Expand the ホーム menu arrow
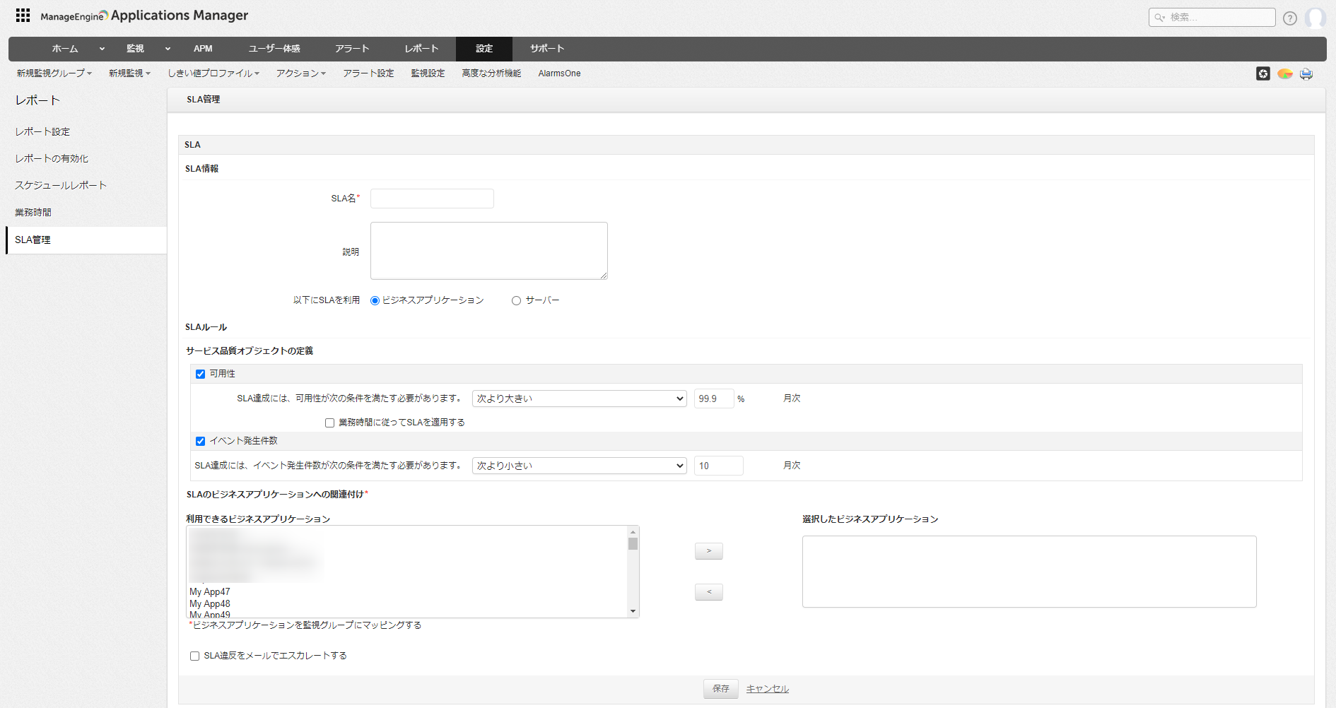 (x=102, y=49)
